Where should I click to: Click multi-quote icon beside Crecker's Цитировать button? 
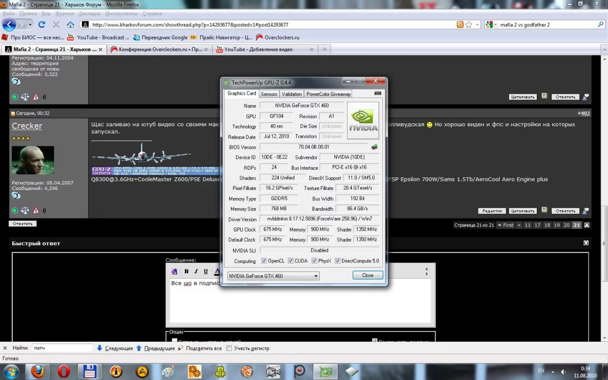(544, 210)
